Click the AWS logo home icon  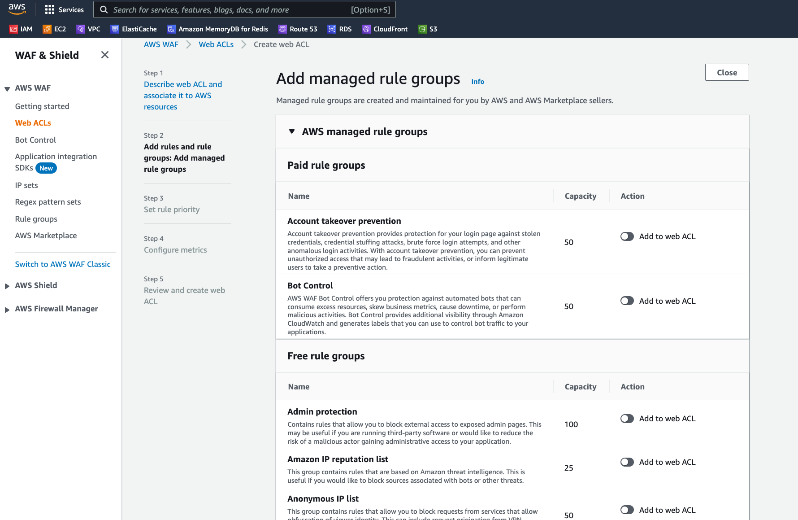click(17, 9)
